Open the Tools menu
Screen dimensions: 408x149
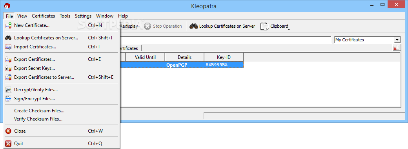pyautogui.click(x=65, y=16)
